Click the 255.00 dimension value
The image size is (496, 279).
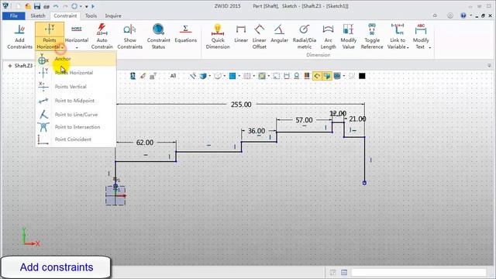[241, 105]
